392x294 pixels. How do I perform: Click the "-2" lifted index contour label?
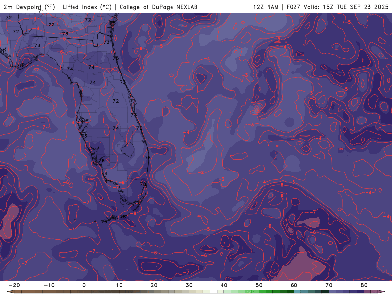201,172
